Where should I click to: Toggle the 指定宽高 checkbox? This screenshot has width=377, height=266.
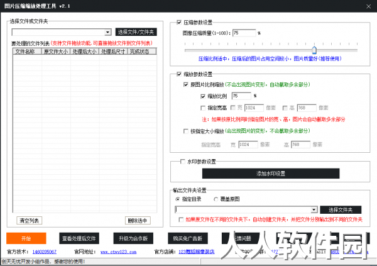click(x=203, y=108)
